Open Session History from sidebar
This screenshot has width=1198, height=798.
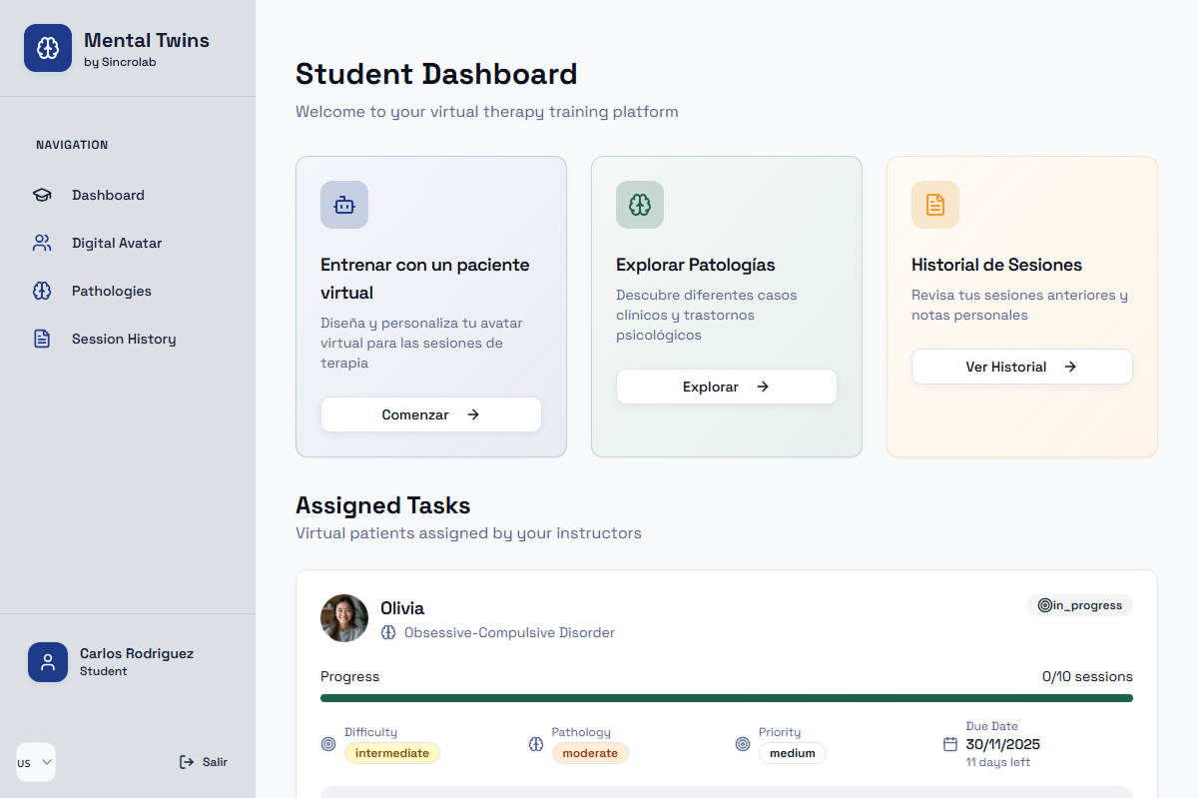tap(123, 339)
